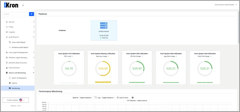Click the Running status checkmark
The image size is (240, 112).
(101, 38)
